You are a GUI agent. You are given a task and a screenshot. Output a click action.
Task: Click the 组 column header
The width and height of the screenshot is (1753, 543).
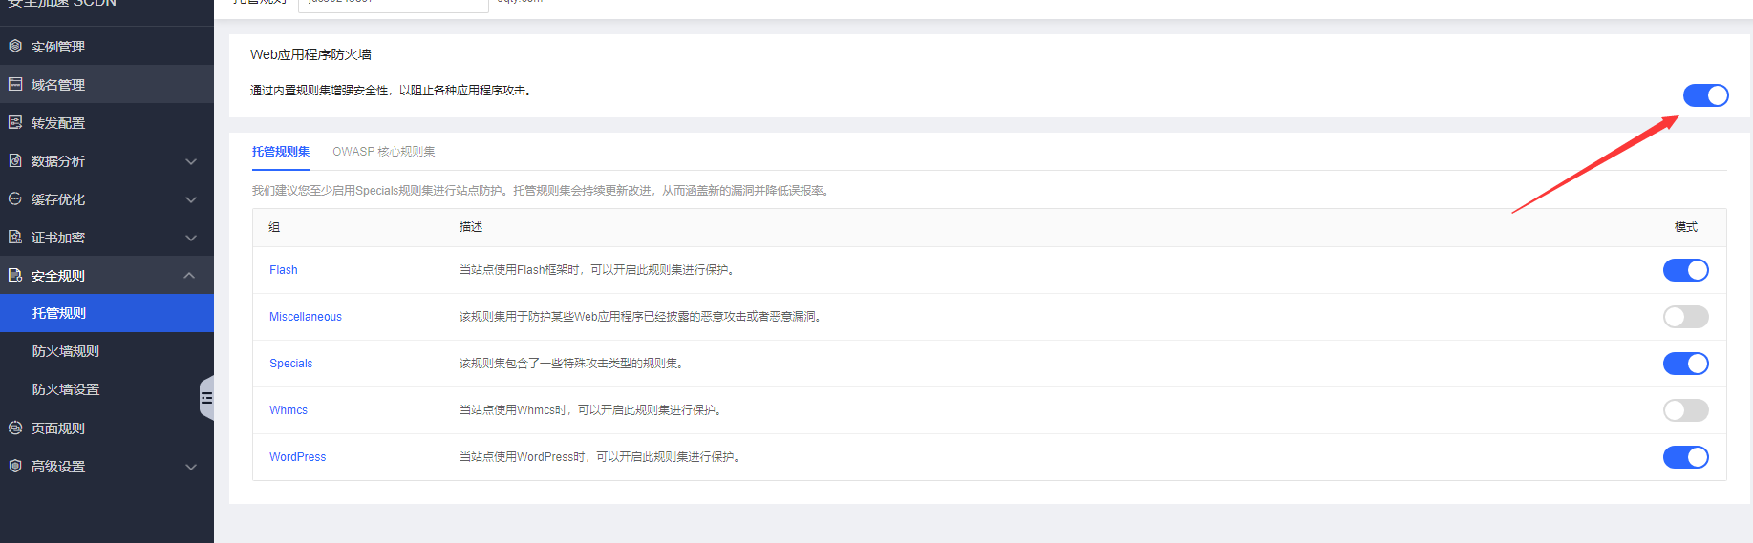pyautogui.click(x=274, y=227)
